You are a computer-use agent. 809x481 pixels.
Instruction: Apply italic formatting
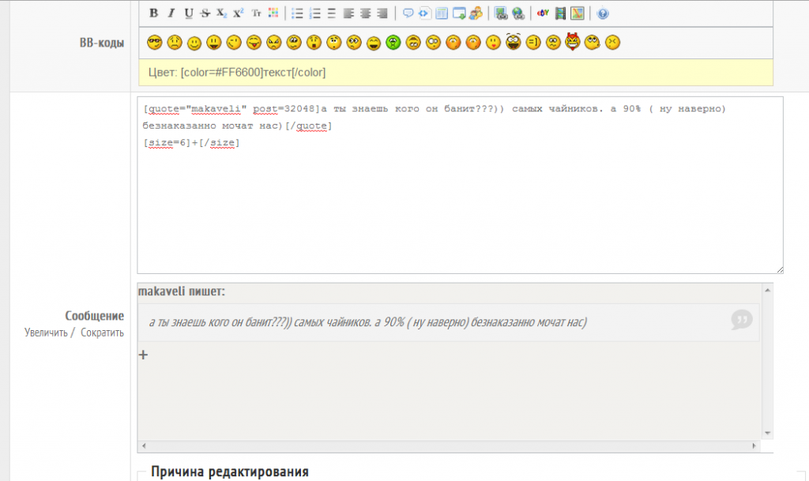click(171, 13)
